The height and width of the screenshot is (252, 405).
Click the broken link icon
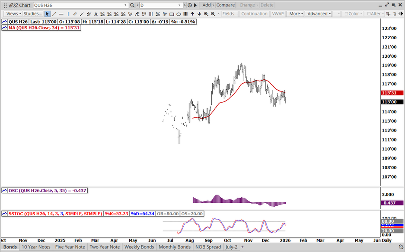pyautogui.click(x=16, y=5)
